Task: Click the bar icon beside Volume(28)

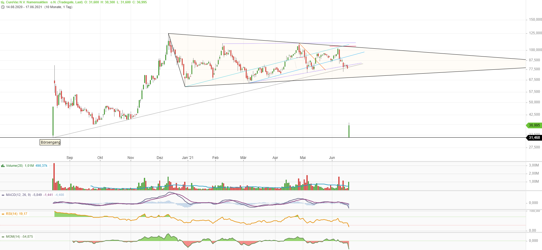Action: point(3,166)
